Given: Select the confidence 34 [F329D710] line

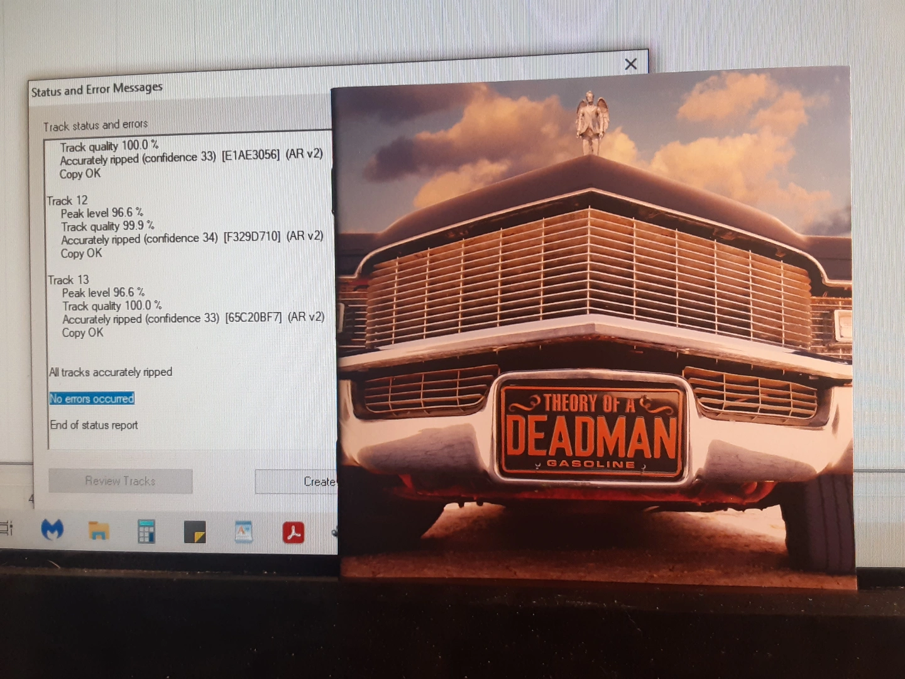Looking at the screenshot, I should [192, 238].
